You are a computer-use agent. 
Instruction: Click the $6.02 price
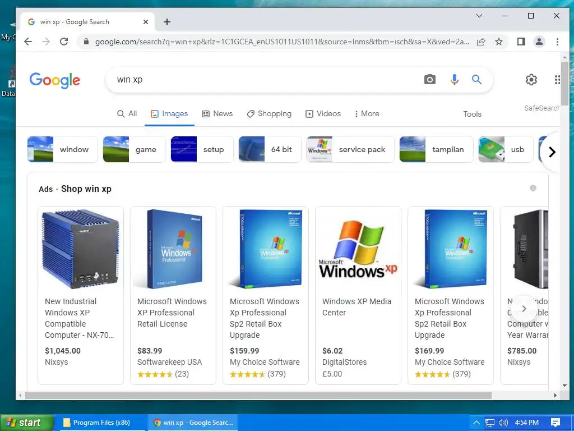[x=332, y=351]
